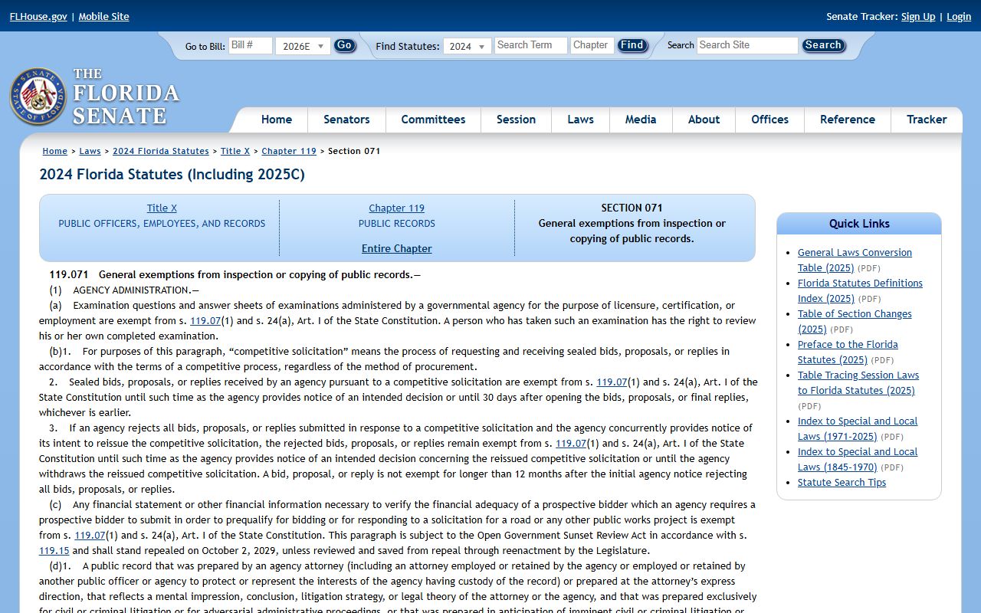The image size is (981, 613).
Task: Open the Session menu tab
Action: [x=516, y=120]
